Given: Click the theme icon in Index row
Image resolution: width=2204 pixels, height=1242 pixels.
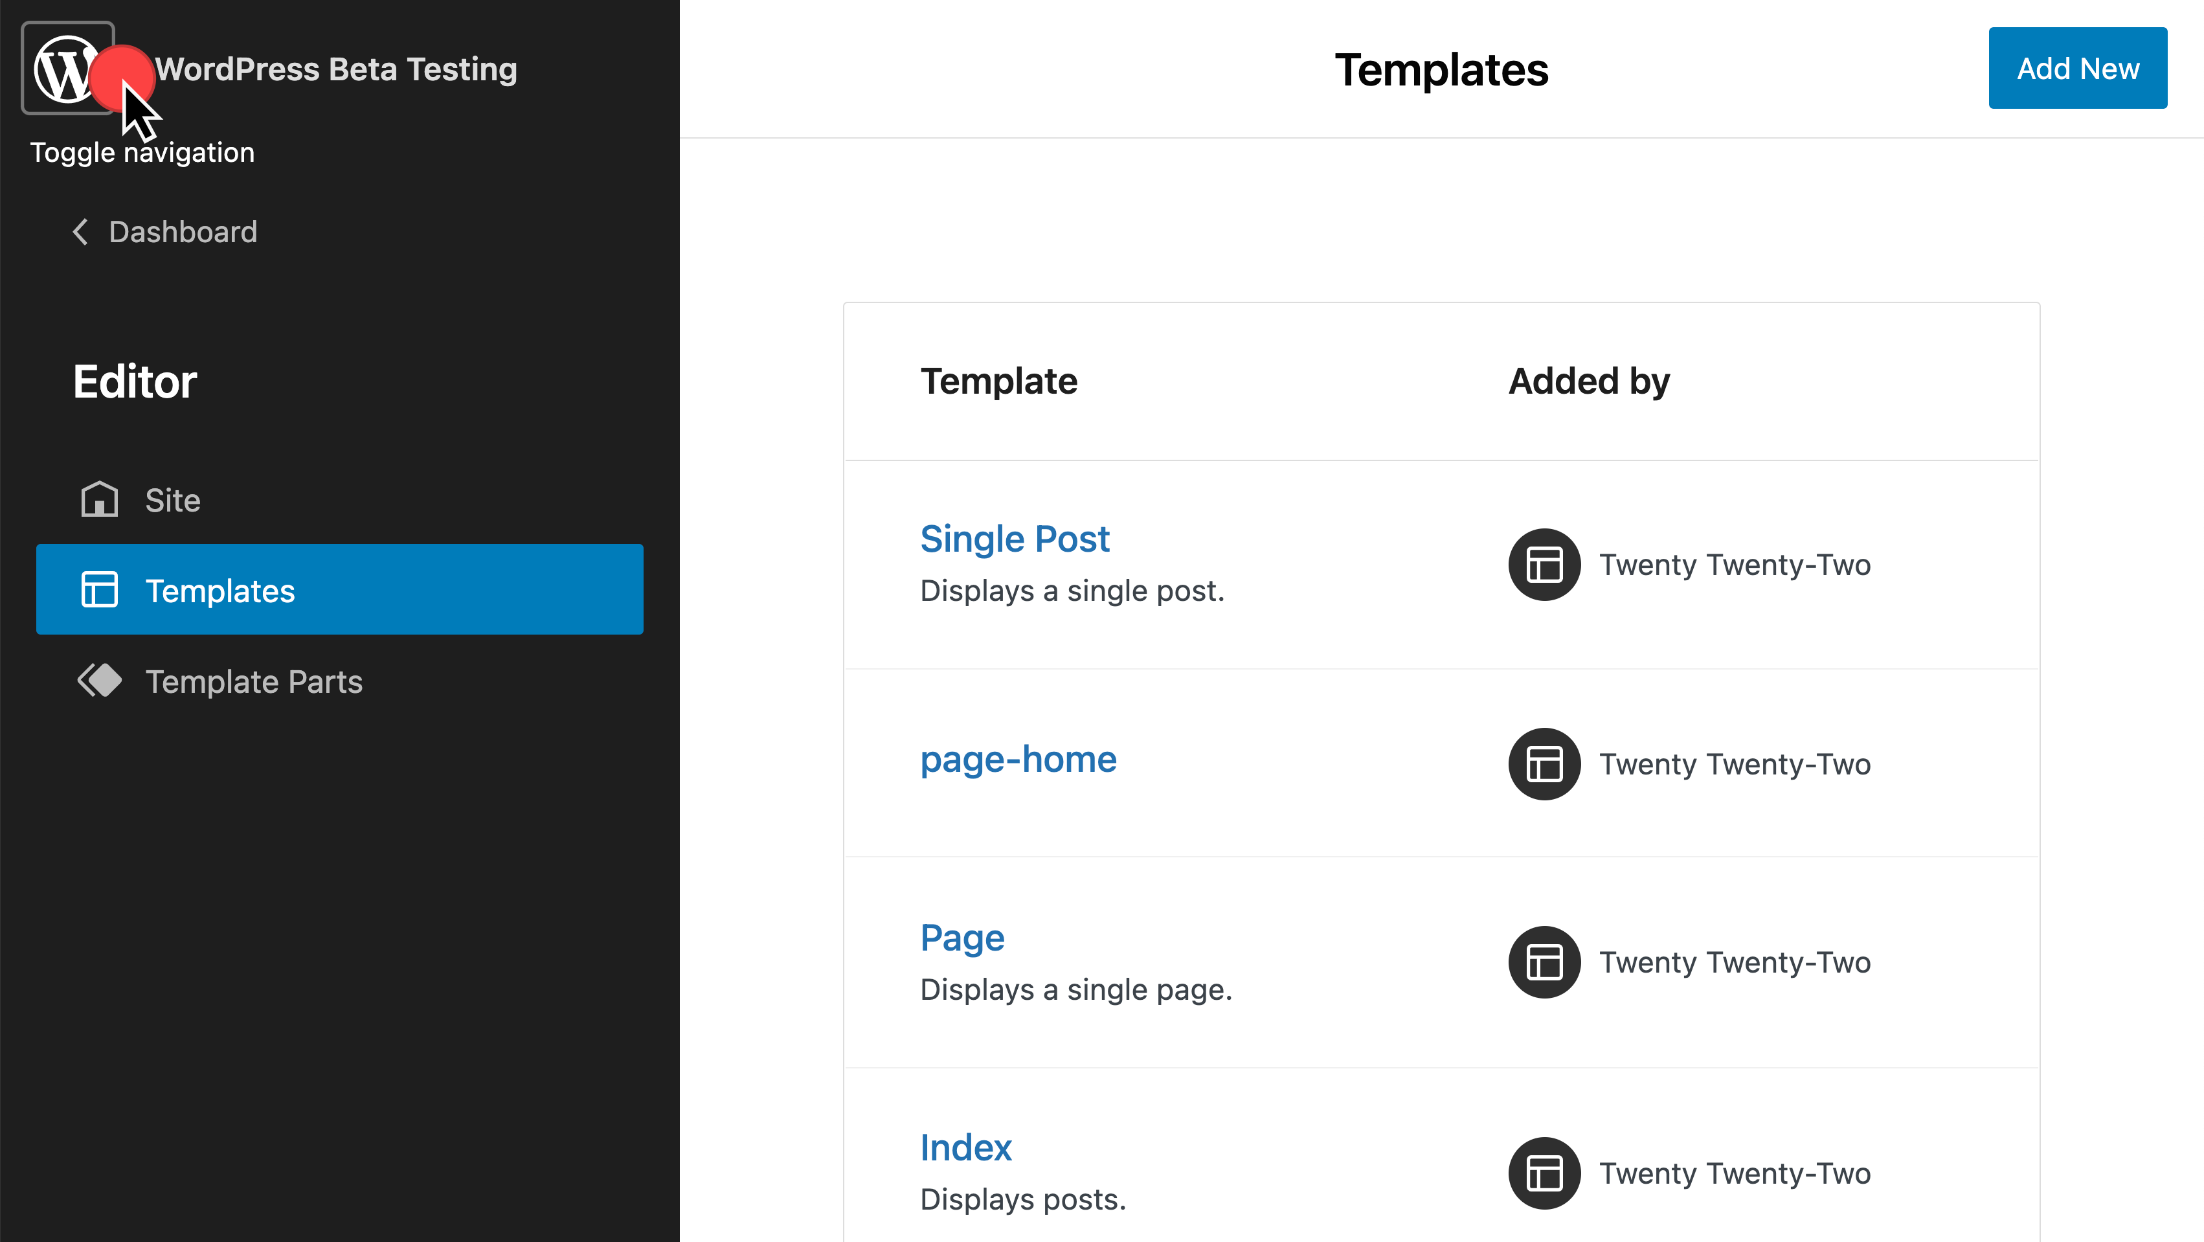Looking at the screenshot, I should point(1544,1173).
